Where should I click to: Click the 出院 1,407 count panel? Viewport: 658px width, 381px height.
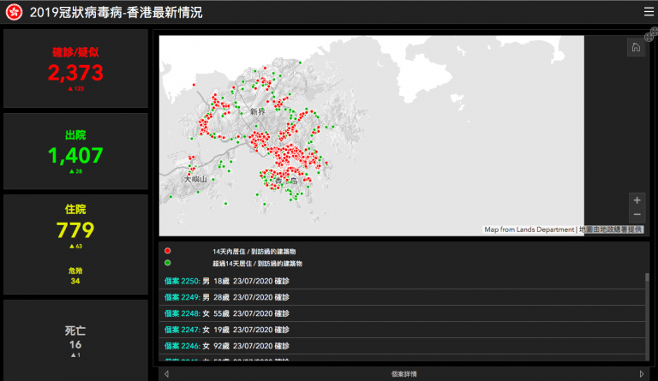[x=75, y=151]
